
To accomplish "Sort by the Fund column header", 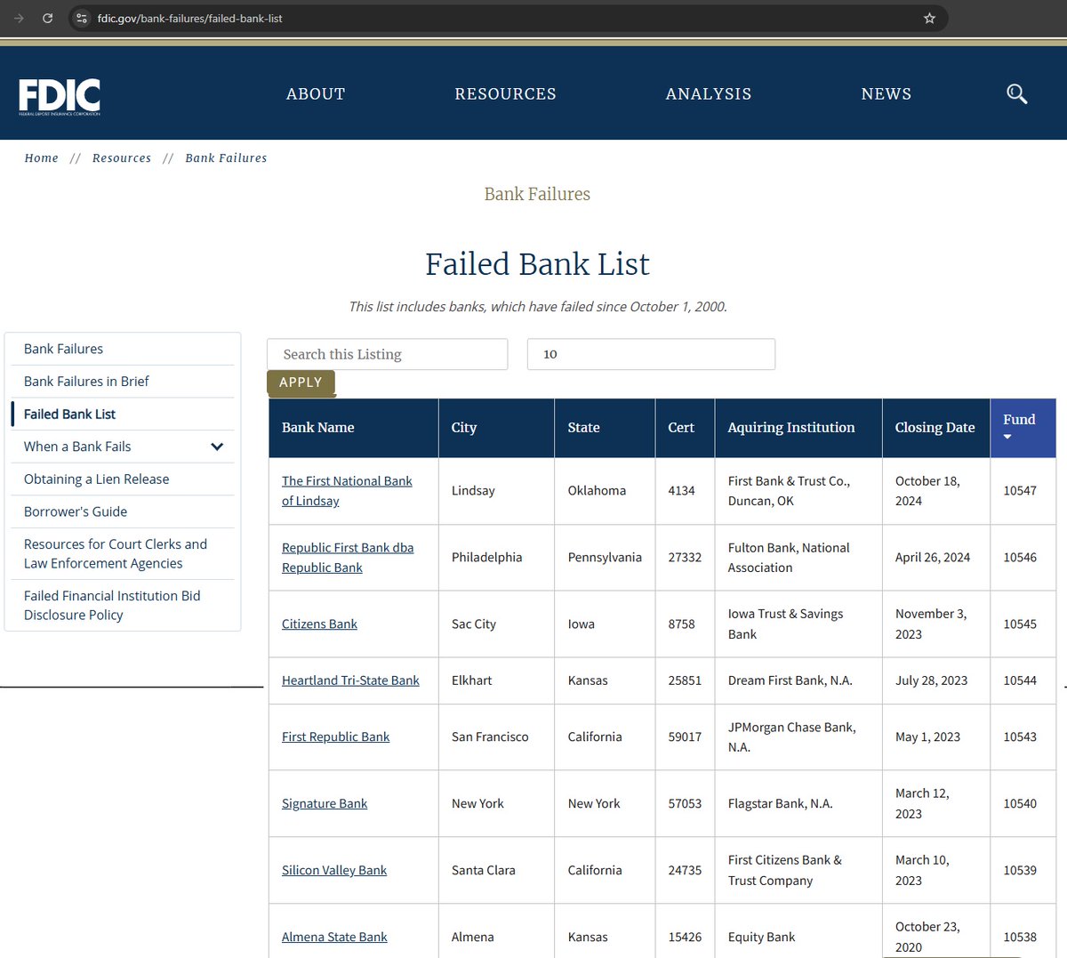I will pyautogui.click(x=1023, y=428).
